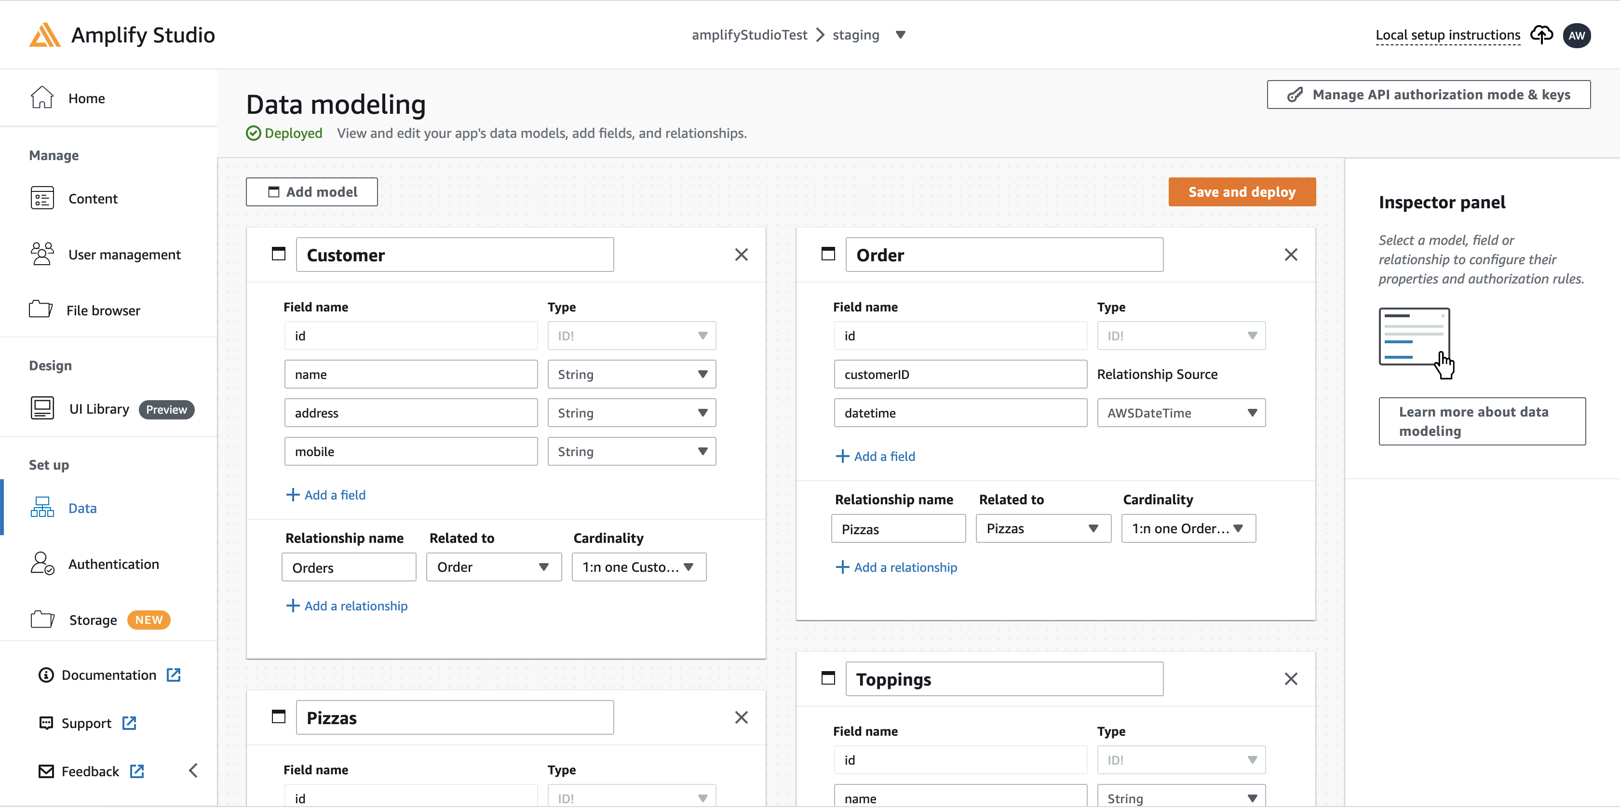This screenshot has width=1620, height=809.
Task: Open Customer relationship cardinality dropdown
Action: (x=639, y=567)
